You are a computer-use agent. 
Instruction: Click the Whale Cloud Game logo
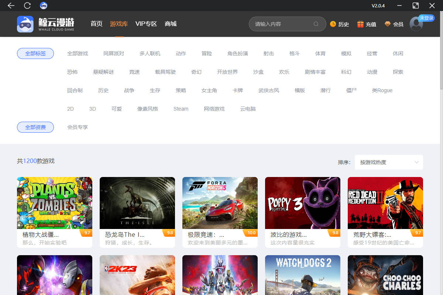click(x=45, y=24)
